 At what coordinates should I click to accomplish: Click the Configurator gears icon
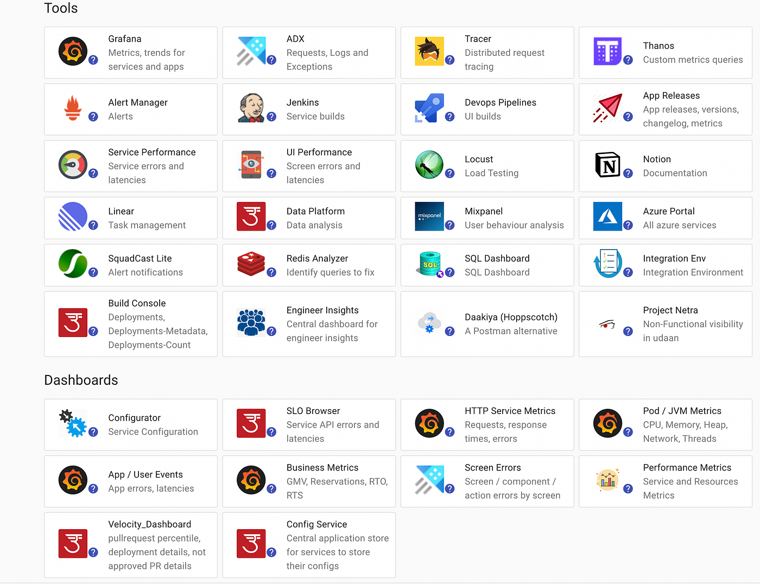(73, 423)
